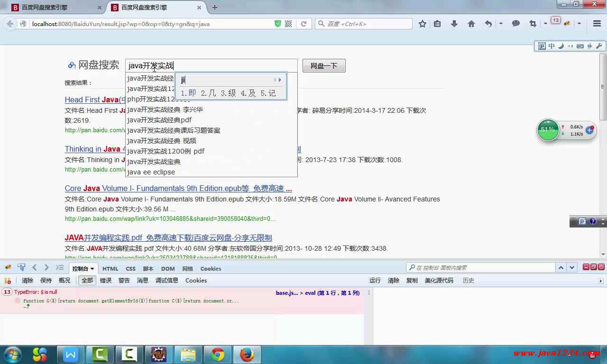Activate the Firebug inspect element icon
The height and width of the screenshot is (364, 607).
point(21,268)
